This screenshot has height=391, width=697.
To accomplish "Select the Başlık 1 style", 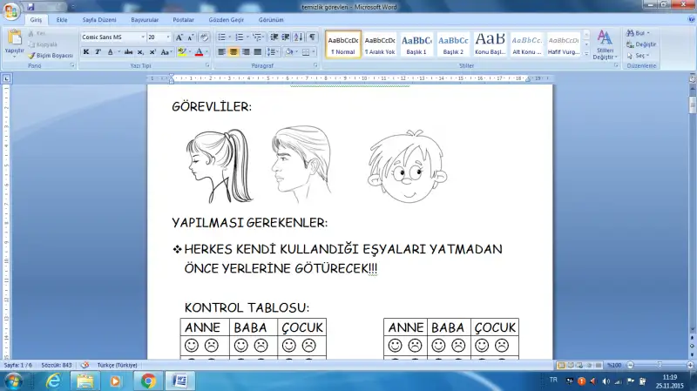I will [416, 44].
